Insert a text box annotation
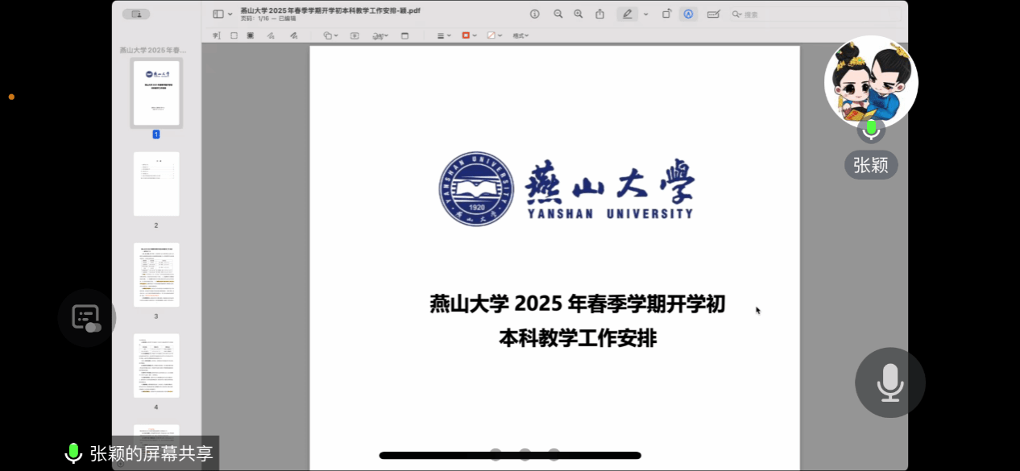 355,35
